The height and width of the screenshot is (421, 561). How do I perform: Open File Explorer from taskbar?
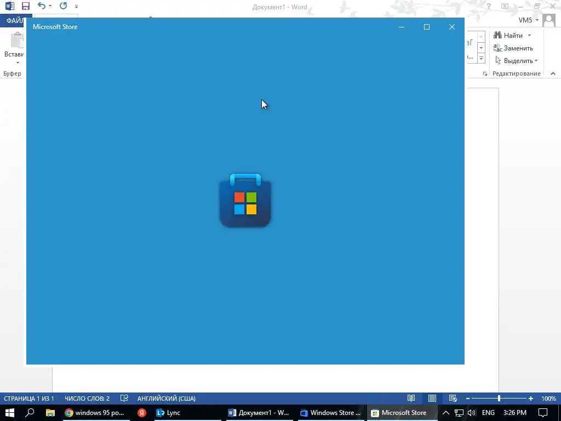(x=50, y=413)
